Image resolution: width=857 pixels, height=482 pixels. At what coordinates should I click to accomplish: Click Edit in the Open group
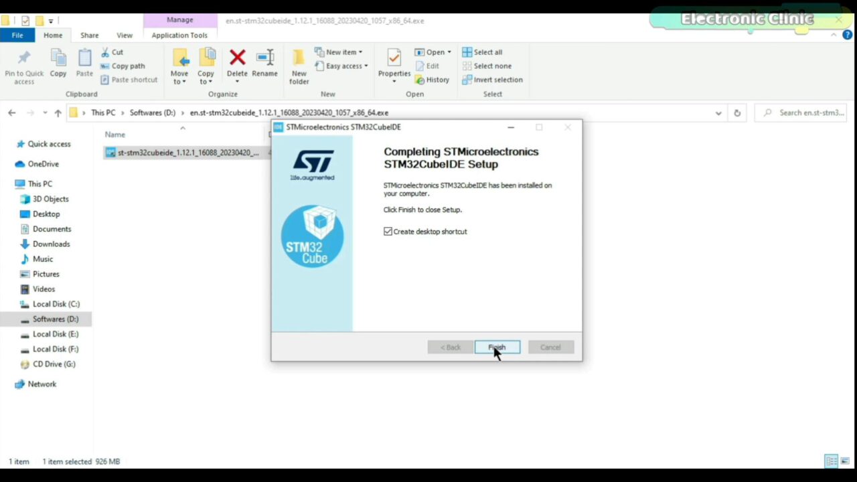click(428, 66)
